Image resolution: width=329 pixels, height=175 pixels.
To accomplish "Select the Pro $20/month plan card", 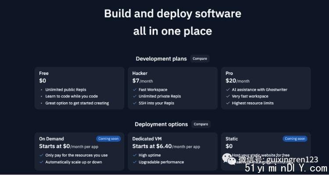I will click(266, 88).
